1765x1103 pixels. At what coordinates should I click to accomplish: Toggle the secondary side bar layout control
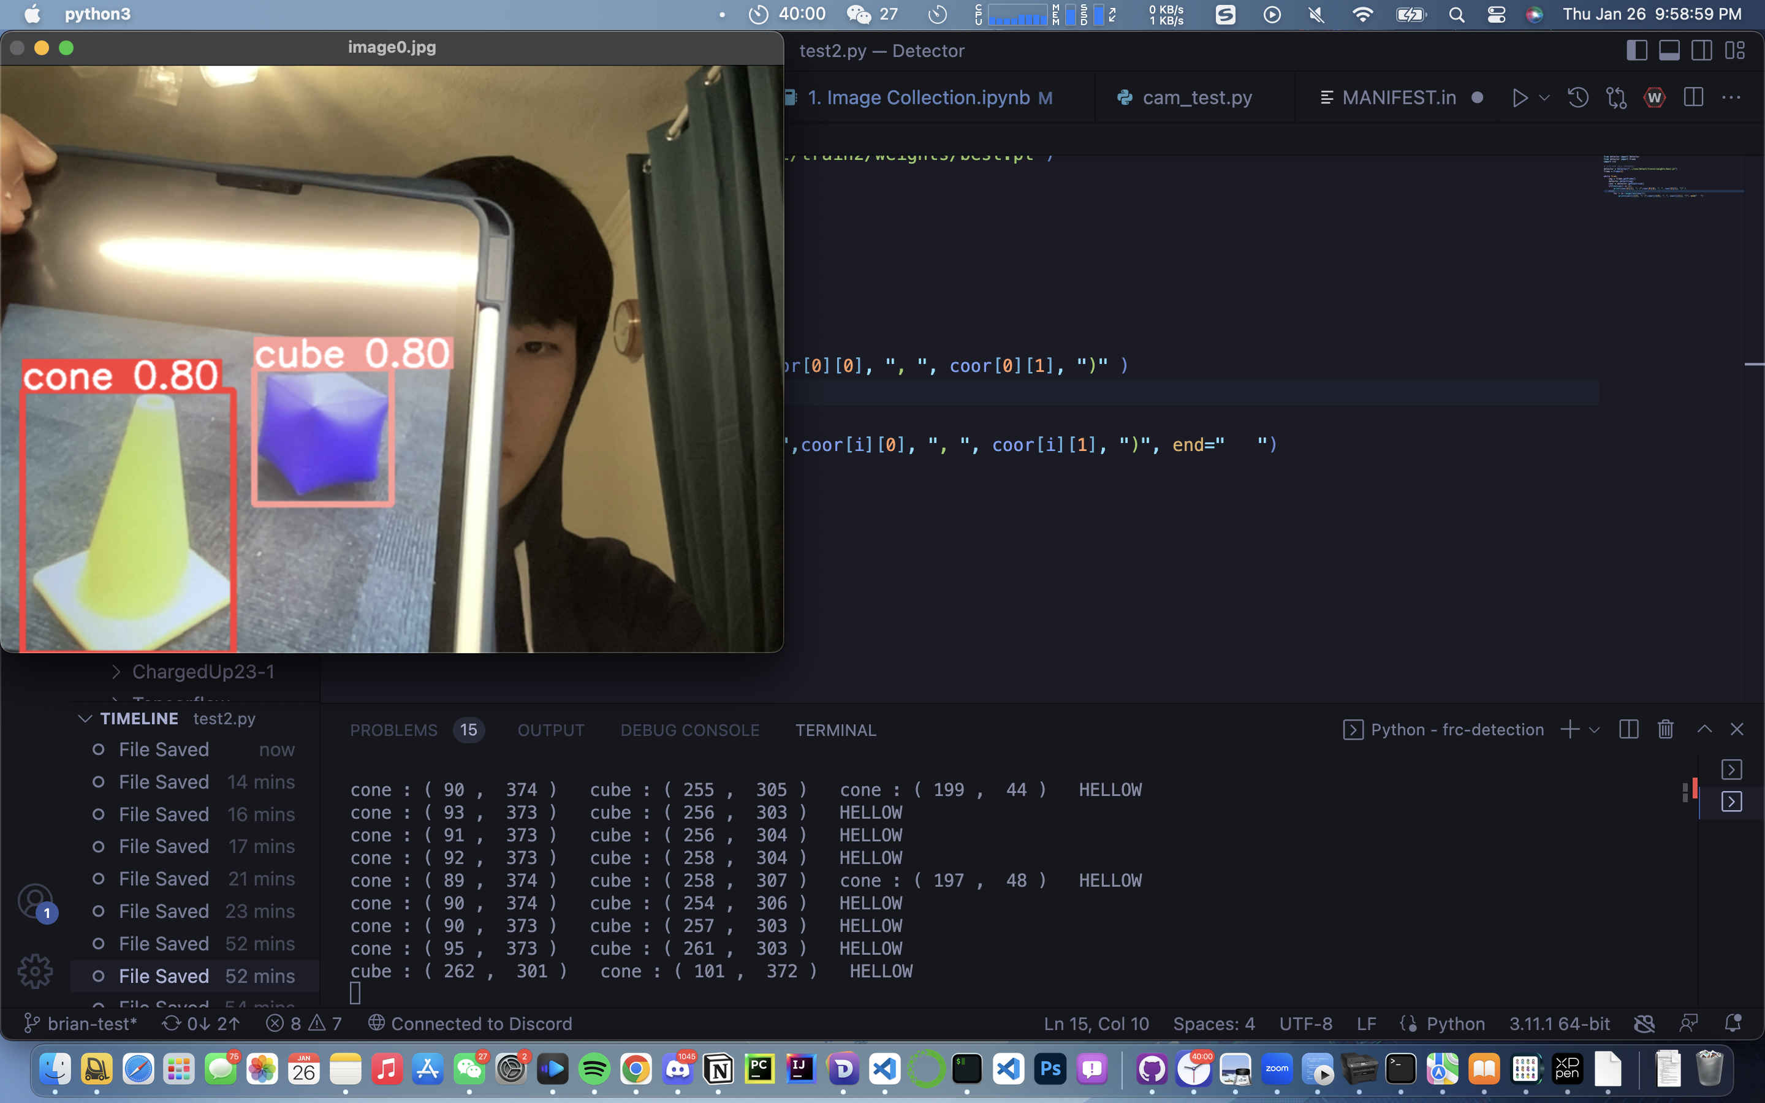point(1701,50)
